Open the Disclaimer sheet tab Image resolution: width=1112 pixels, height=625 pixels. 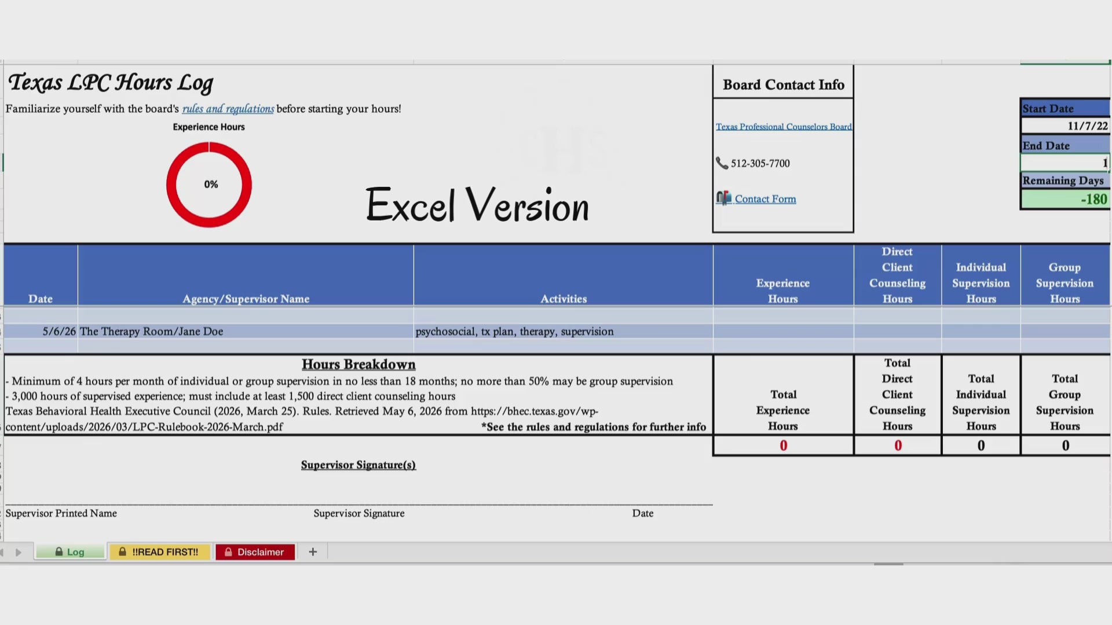[255, 552]
